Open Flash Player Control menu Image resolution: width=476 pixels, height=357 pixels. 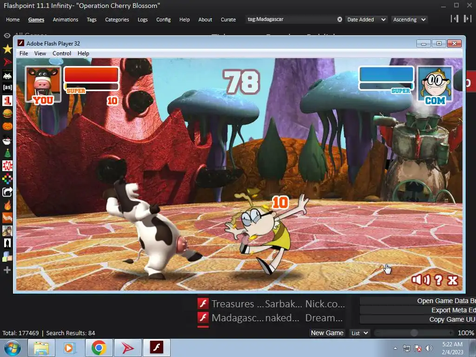pos(62,53)
